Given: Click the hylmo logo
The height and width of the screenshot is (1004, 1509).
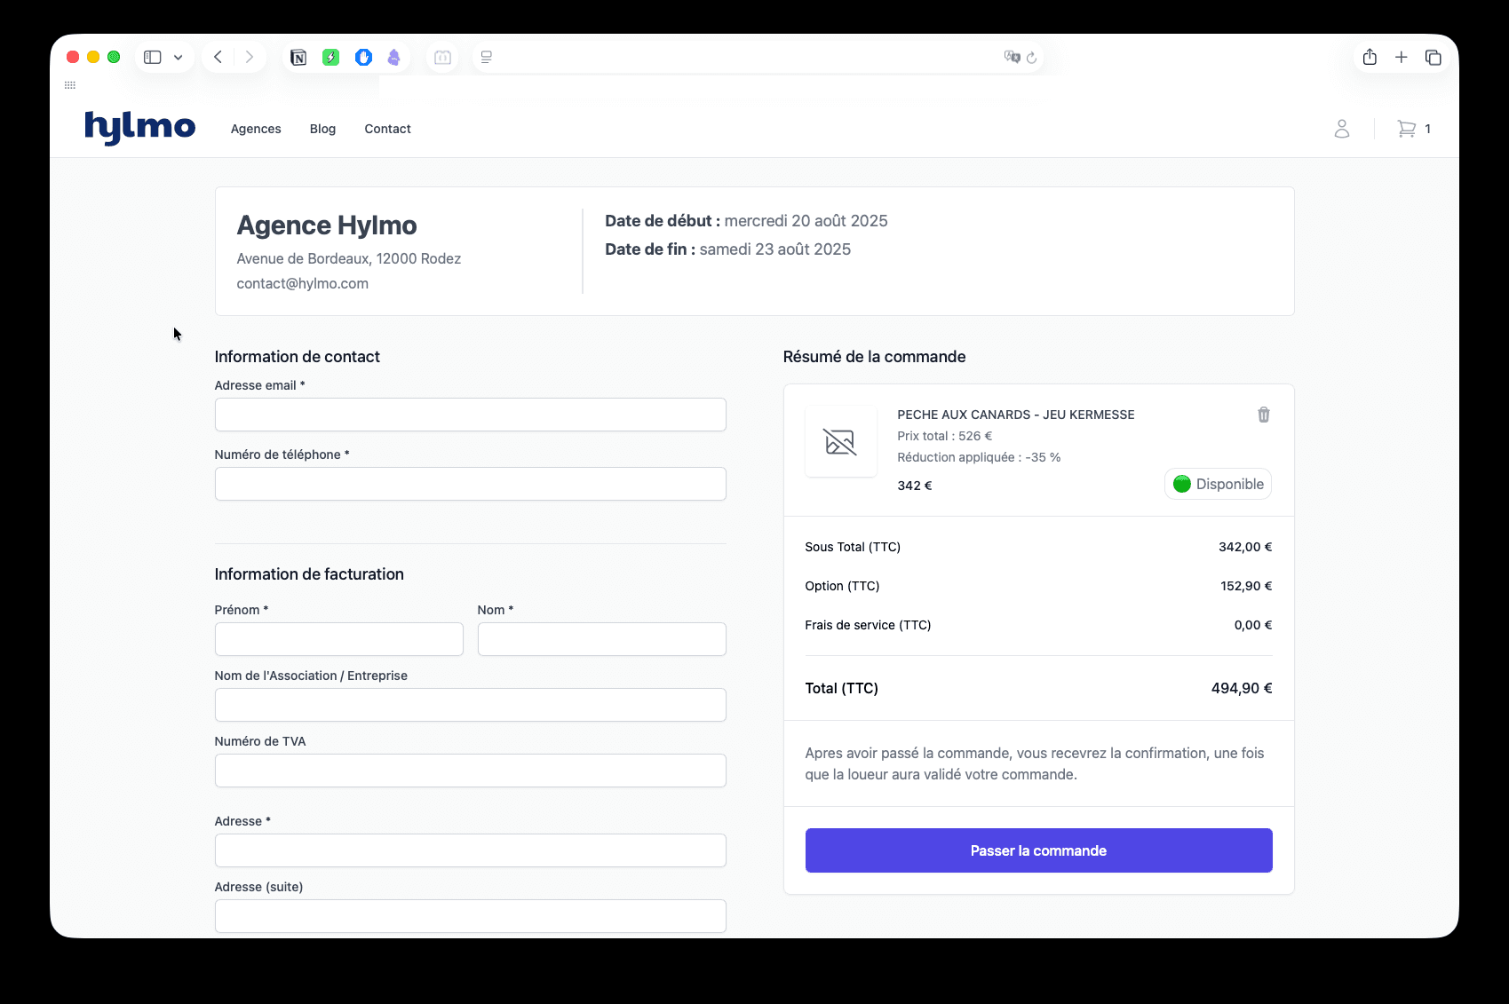Looking at the screenshot, I should point(139,128).
